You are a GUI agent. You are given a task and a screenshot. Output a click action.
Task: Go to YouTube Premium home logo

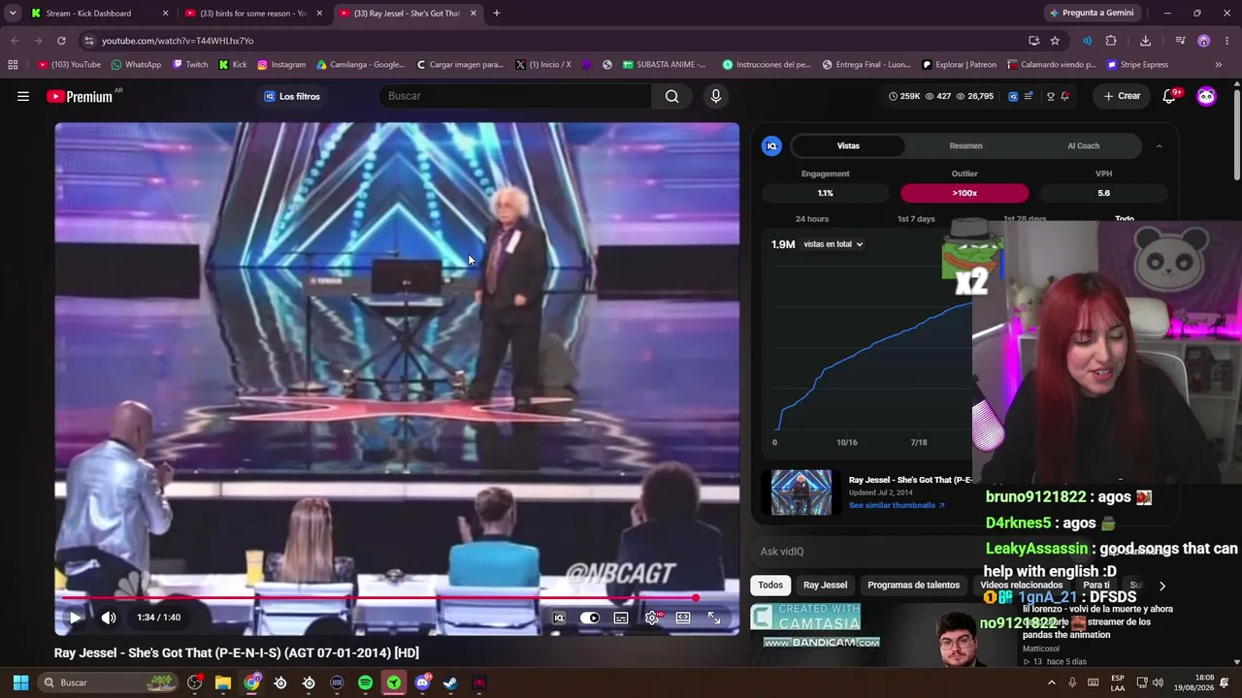80,97
